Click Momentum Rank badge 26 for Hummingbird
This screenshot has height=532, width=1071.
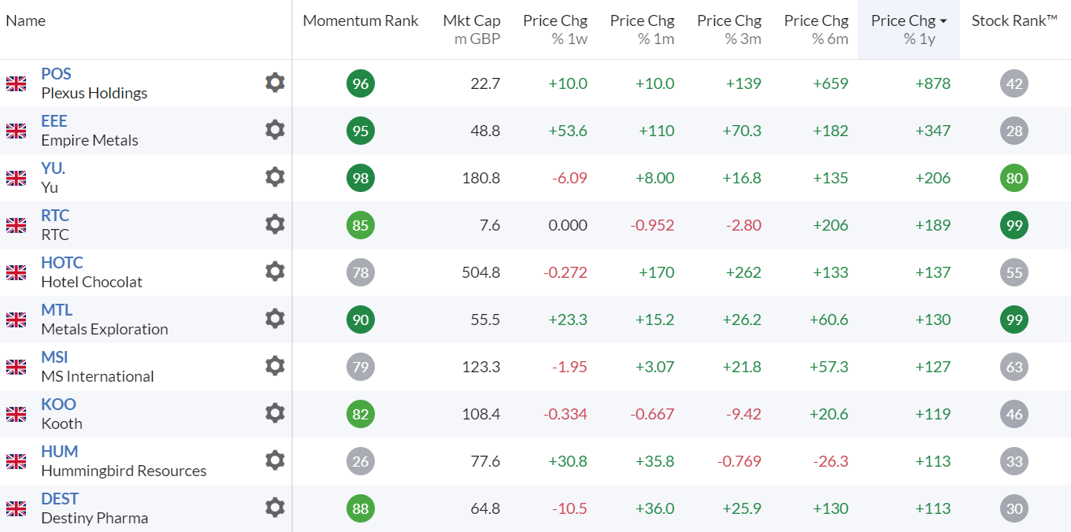[x=361, y=461]
